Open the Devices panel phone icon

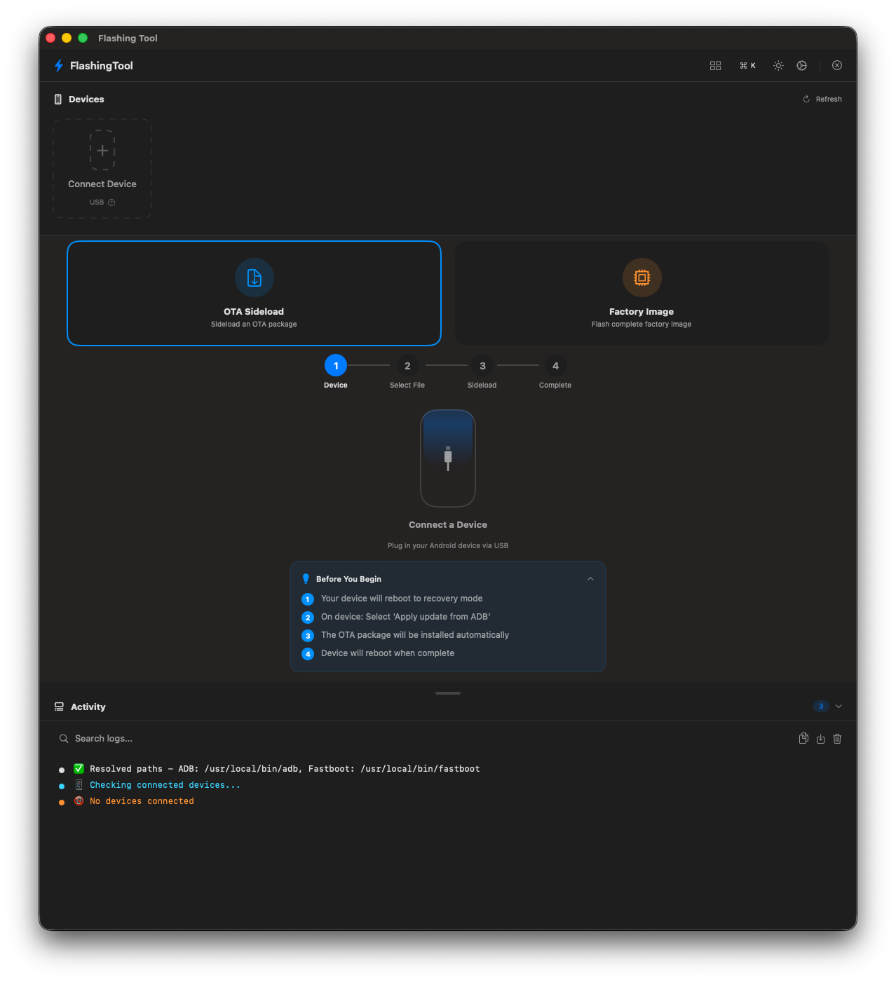click(58, 99)
